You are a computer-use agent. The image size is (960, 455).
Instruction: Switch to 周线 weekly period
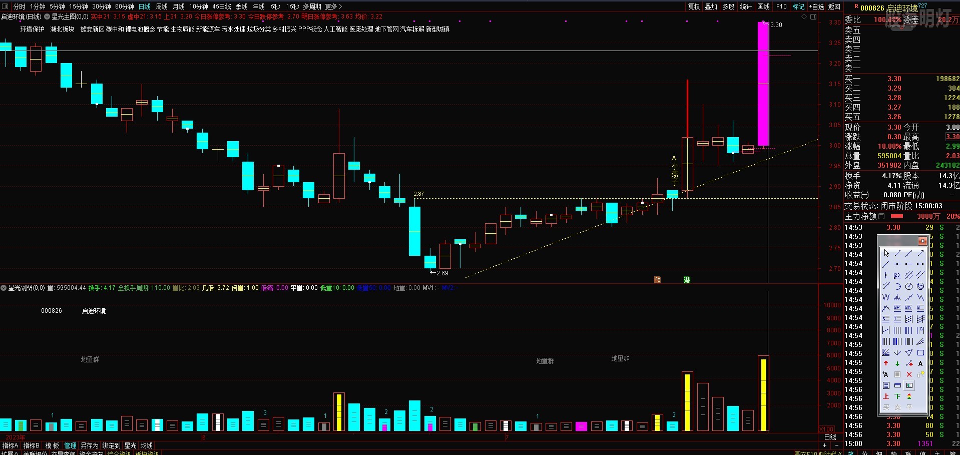tap(161, 7)
